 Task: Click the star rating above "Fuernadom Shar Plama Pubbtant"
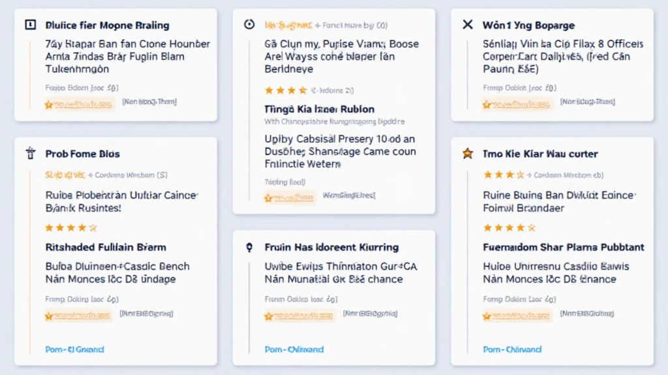click(508, 228)
